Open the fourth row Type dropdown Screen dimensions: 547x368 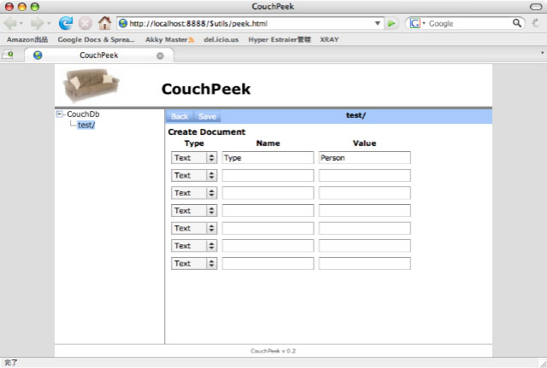(194, 211)
